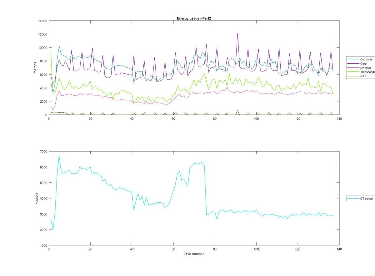Image resolution: width=375 pixels, height=276 pixels.
Task: Click the CT sensor legend entry
Action: [361, 198]
